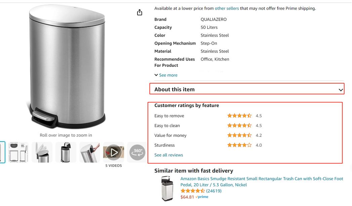Image resolution: width=352 pixels, height=206 pixels.
Task: Open the other sellers link
Action: (x=227, y=8)
